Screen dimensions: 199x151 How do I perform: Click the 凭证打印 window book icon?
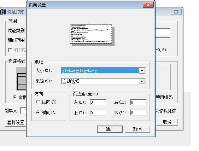coord(3,12)
